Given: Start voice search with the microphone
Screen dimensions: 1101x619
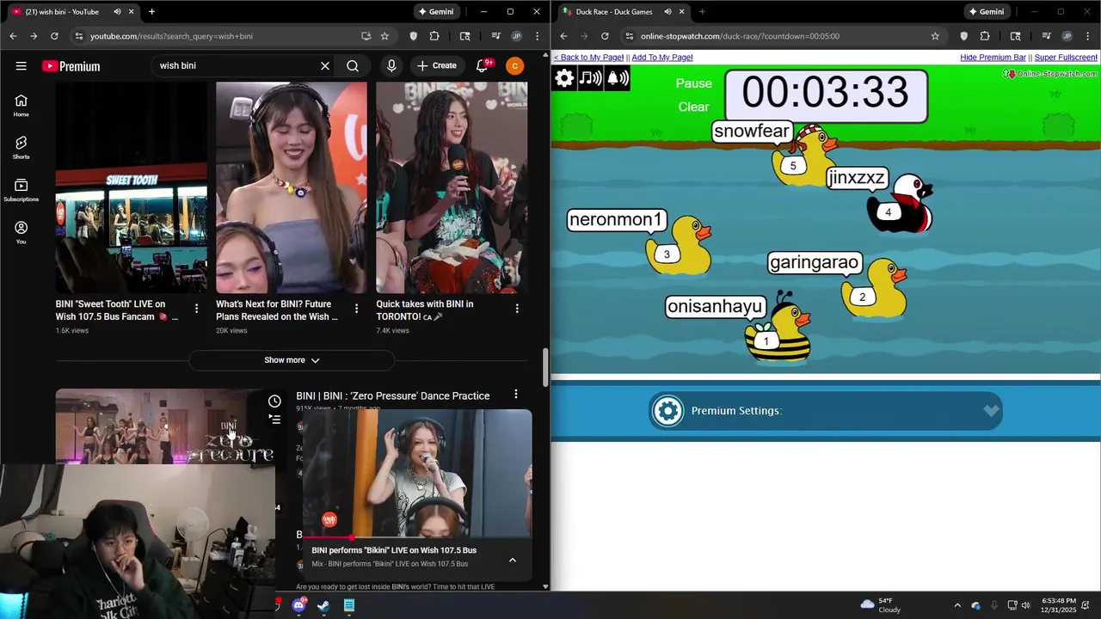Looking at the screenshot, I should point(391,65).
